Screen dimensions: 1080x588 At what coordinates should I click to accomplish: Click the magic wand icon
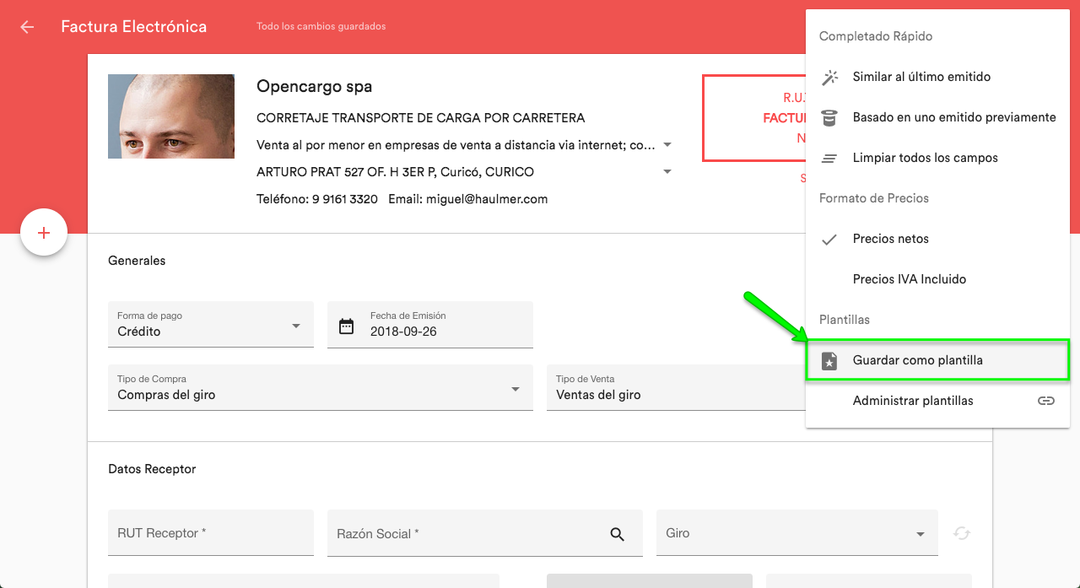[x=829, y=77]
